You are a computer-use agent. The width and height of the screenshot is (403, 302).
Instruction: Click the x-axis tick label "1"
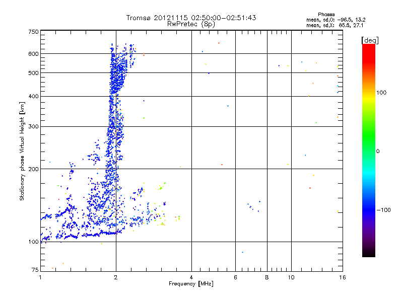click(40, 277)
